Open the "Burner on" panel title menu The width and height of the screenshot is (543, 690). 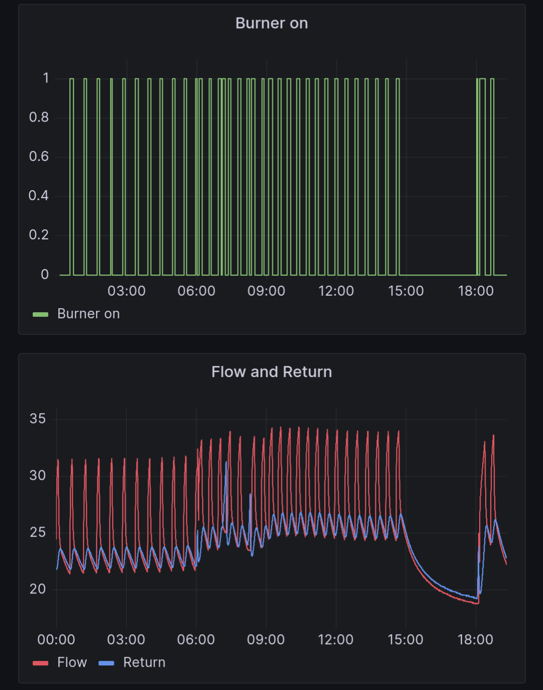(x=271, y=23)
